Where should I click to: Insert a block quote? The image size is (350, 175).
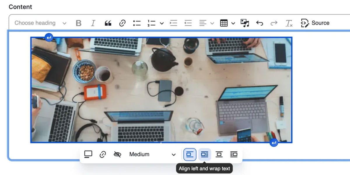click(108, 23)
